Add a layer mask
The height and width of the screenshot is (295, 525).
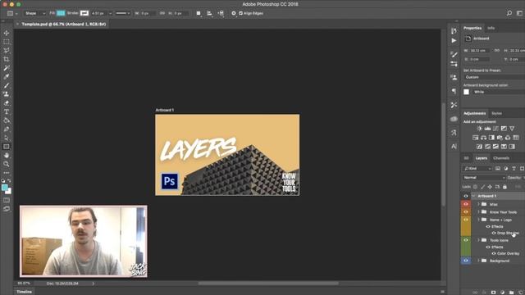(x=493, y=293)
